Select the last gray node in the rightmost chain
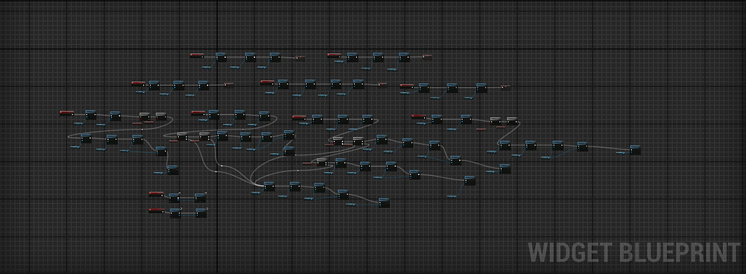 point(512,120)
